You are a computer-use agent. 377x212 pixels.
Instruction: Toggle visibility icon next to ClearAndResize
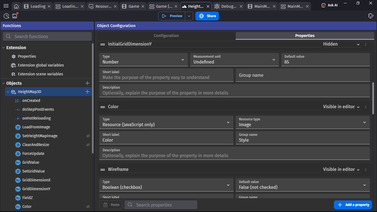[x=88, y=145]
